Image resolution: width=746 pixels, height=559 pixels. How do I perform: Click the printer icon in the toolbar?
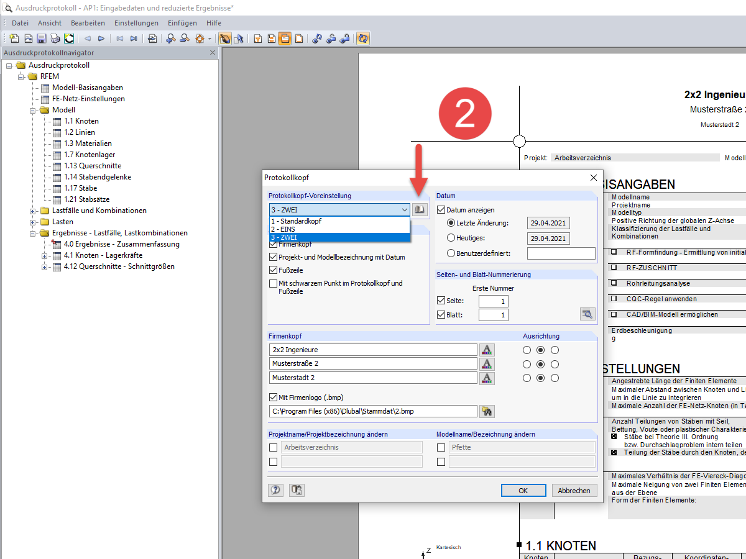click(55, 39)
